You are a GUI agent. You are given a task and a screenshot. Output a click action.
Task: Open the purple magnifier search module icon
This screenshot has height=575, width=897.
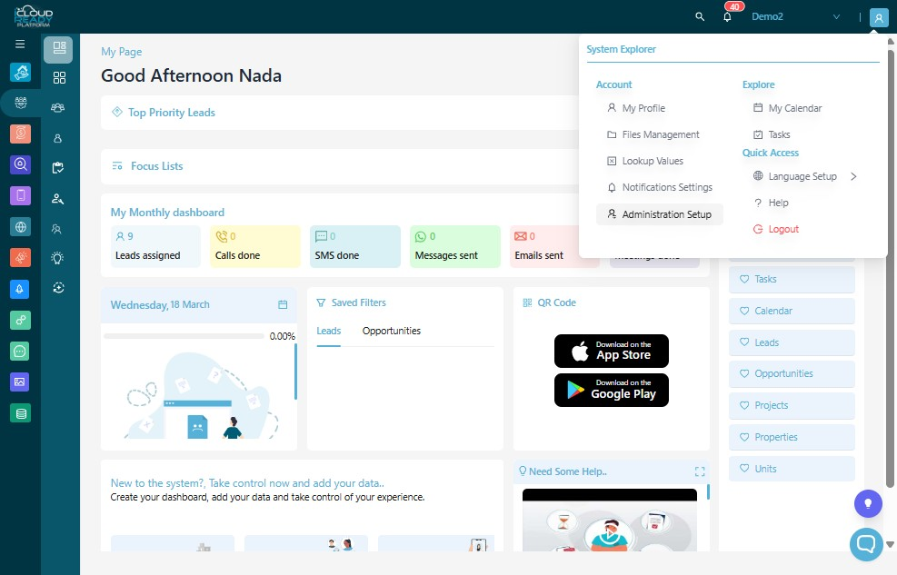point(21,164)
